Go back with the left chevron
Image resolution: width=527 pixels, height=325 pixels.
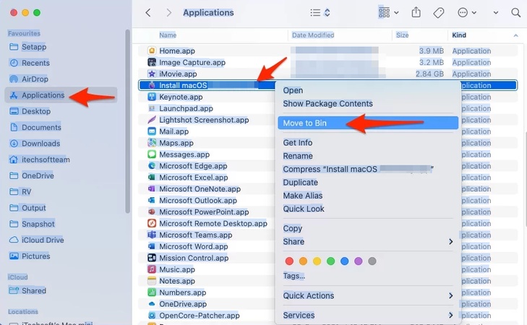148,13
